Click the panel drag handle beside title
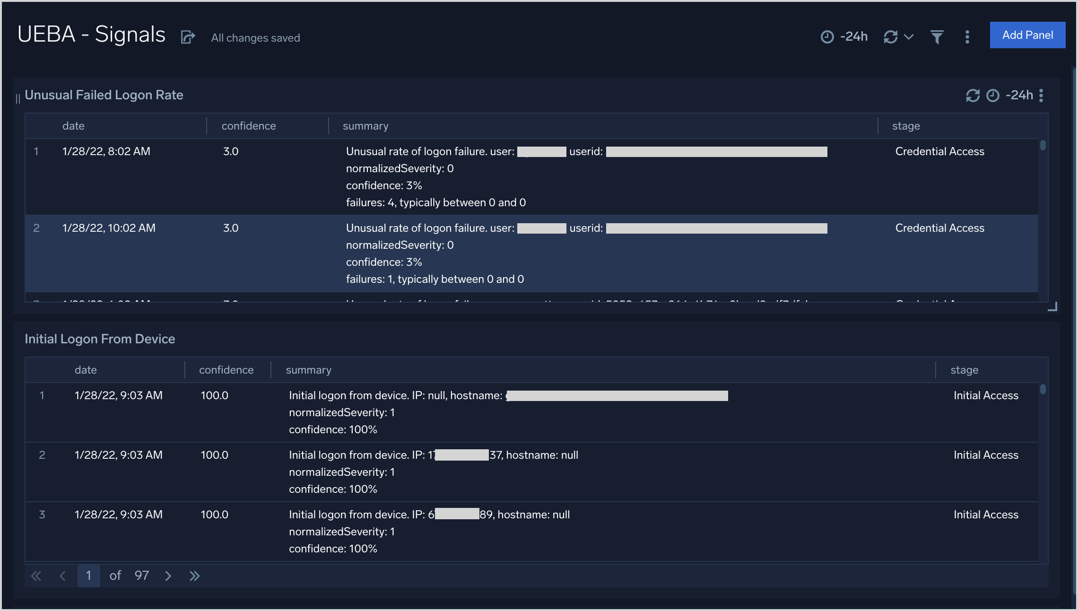Image resolution: width=1078 pixels, height=611 pixels. [18, 98]
